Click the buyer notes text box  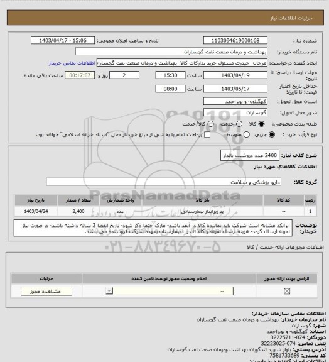[x=153, y=228]
